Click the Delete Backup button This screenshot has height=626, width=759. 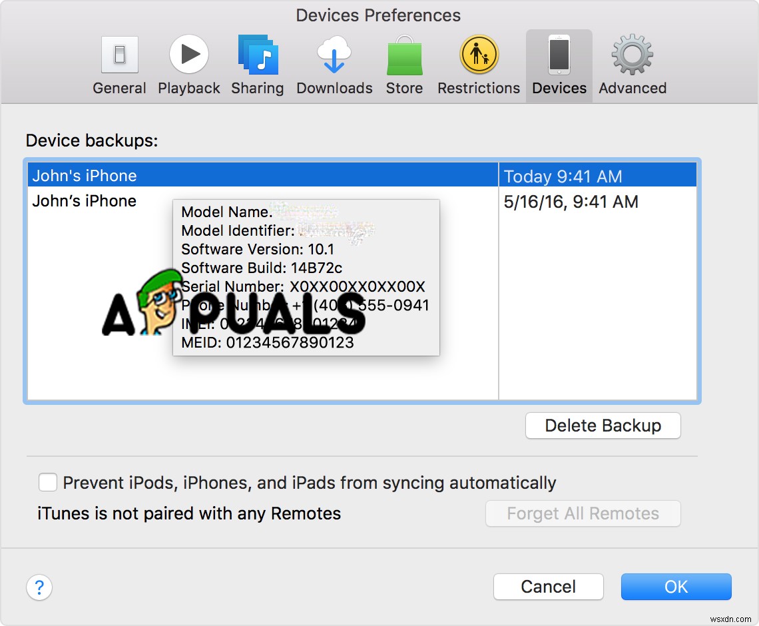tap(603, 426)
